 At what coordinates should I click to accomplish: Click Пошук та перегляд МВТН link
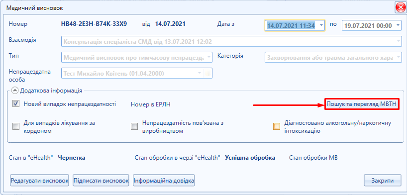click(362, 104)
